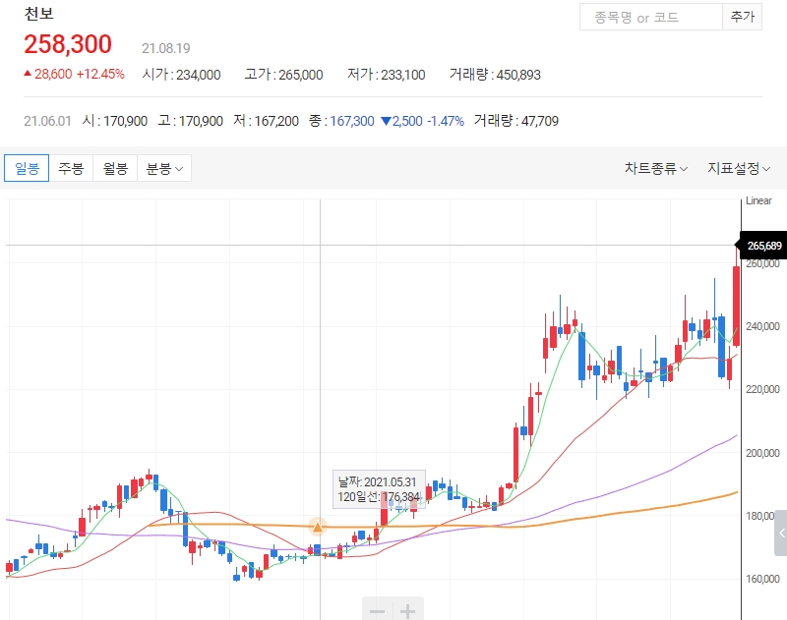Click the 저 167,200 low value

pos(266,121)
